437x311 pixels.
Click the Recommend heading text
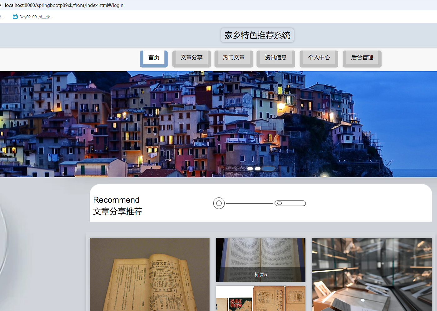point(116,200)
